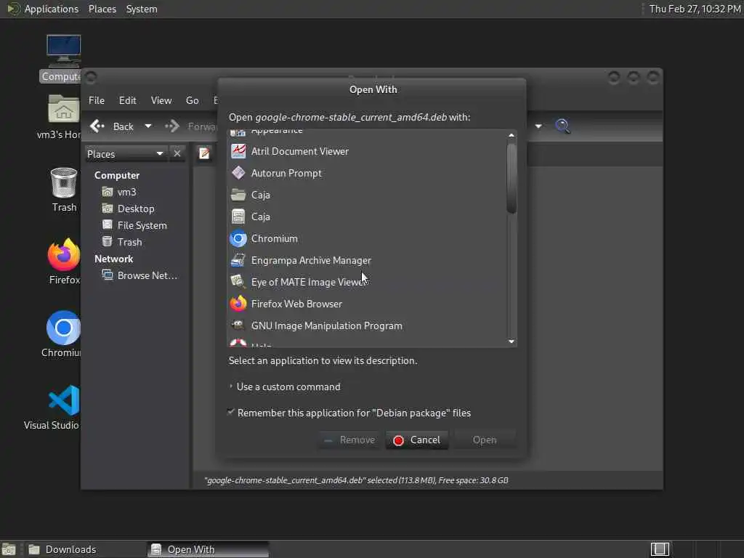Open the Computer desktop icon
The image size is (744, 558).
click(x=63, y=57)
